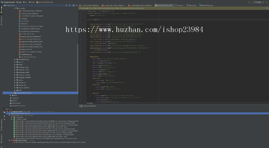This screenshot has height=148, width=269.
Task: Switch to the Merged Manifest tab
Action: click(x=90, y=106)
